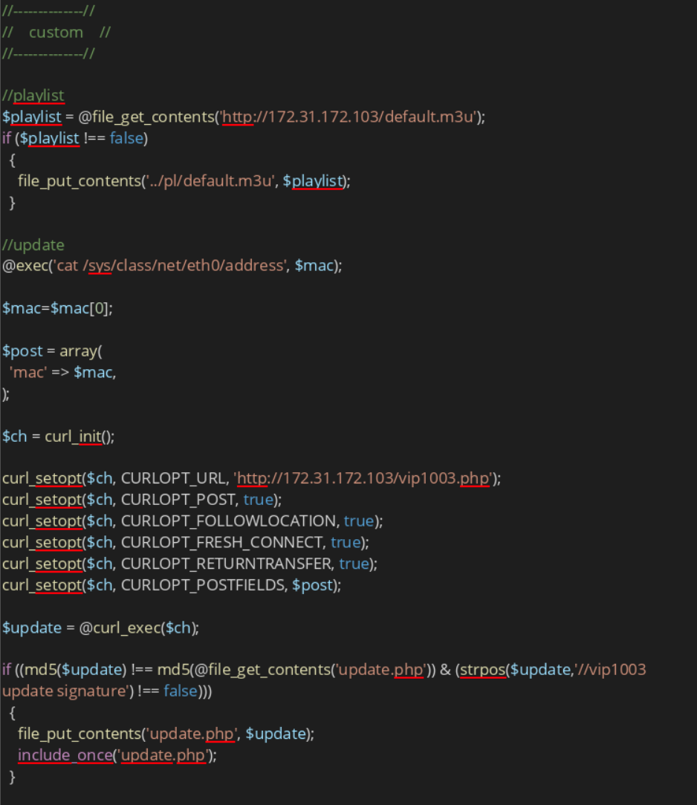Click CURLOPT_RETURNTRANSFER constant

(227, 564)
